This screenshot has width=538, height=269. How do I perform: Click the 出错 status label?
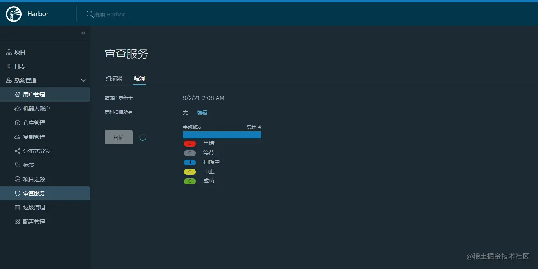point(209,143)
